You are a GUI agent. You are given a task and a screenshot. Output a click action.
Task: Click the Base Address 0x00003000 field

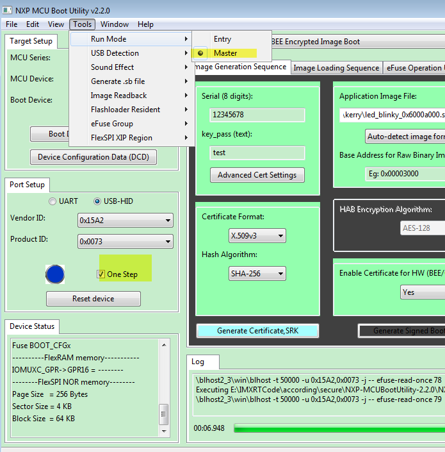tap(405, 174)
